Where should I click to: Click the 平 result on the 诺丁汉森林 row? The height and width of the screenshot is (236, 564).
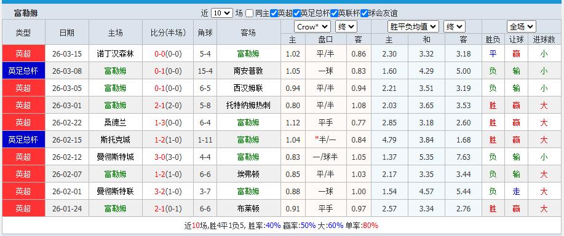click(x=493, y=54)
